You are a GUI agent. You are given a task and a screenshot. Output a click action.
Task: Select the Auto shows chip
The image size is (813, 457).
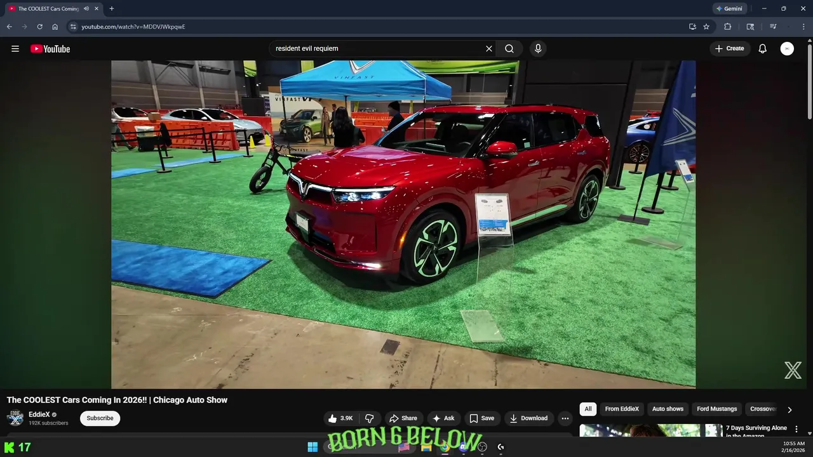click(668, 409)
